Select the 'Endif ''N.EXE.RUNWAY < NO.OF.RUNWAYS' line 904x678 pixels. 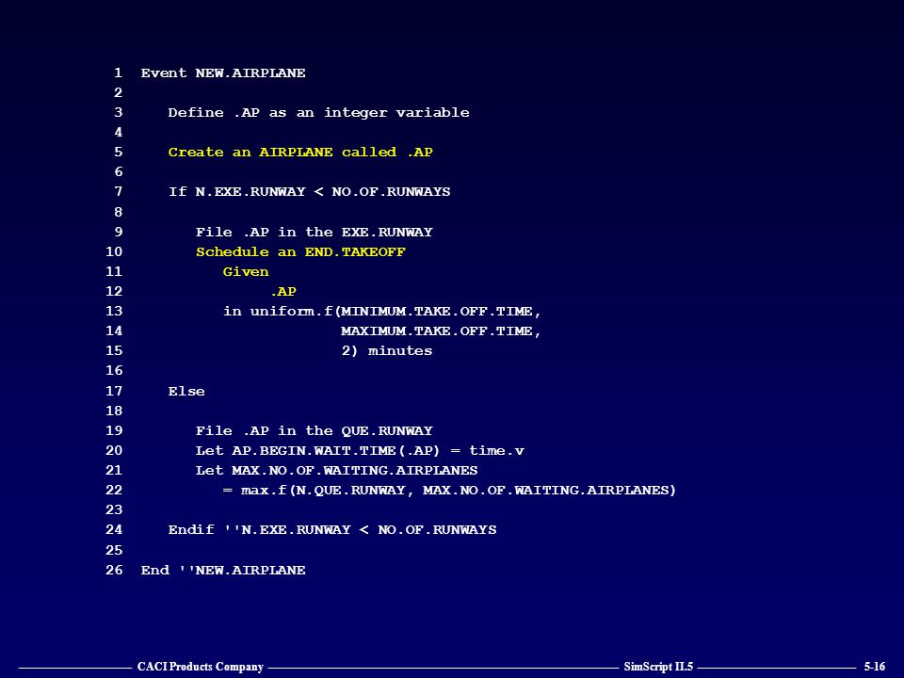point(332,530)
